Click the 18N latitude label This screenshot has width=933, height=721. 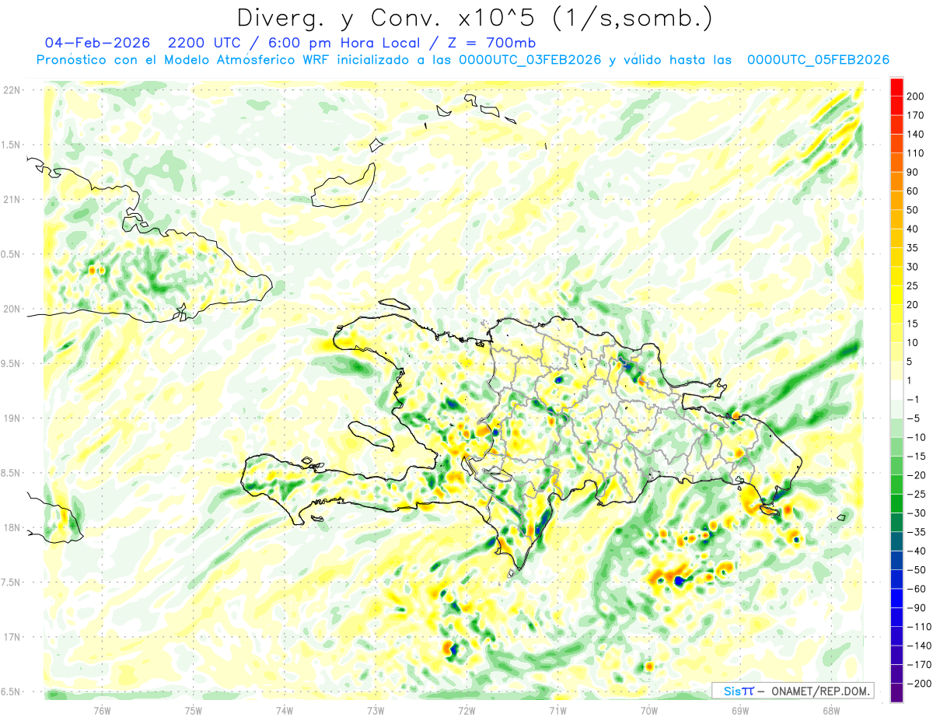pos(11,528)
